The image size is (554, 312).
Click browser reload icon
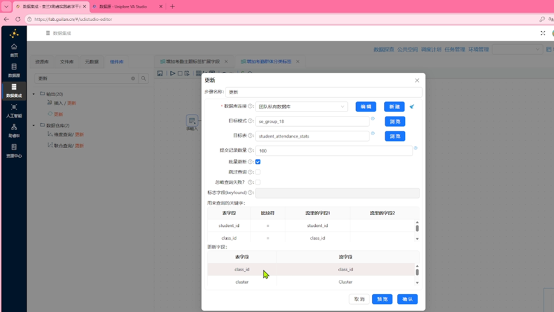coord(18,19)
